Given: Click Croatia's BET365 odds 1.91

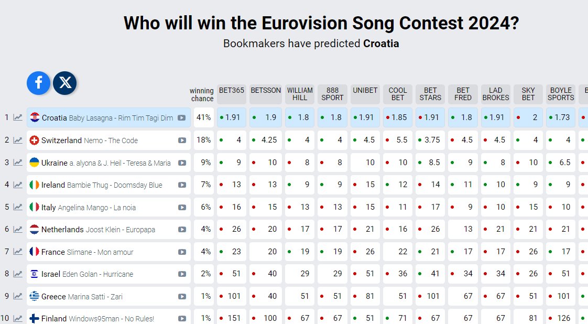Looking at the screenshot, I should (x=232, y=117).
